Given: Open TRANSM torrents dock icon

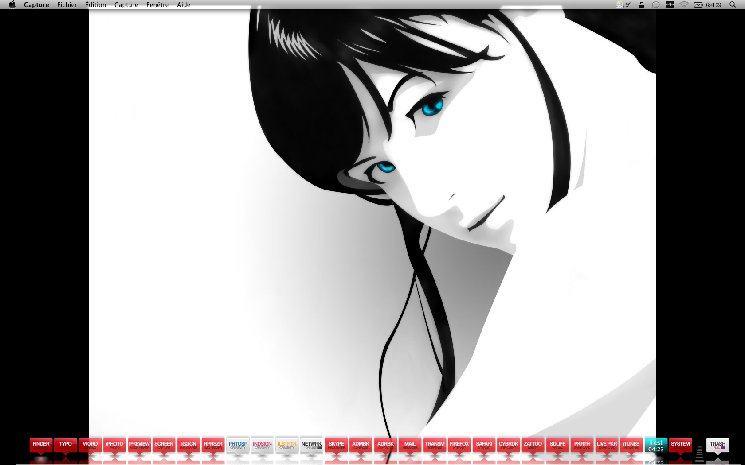Looking at the screenshot, I should pyautogui.click(x=435, y=445).
